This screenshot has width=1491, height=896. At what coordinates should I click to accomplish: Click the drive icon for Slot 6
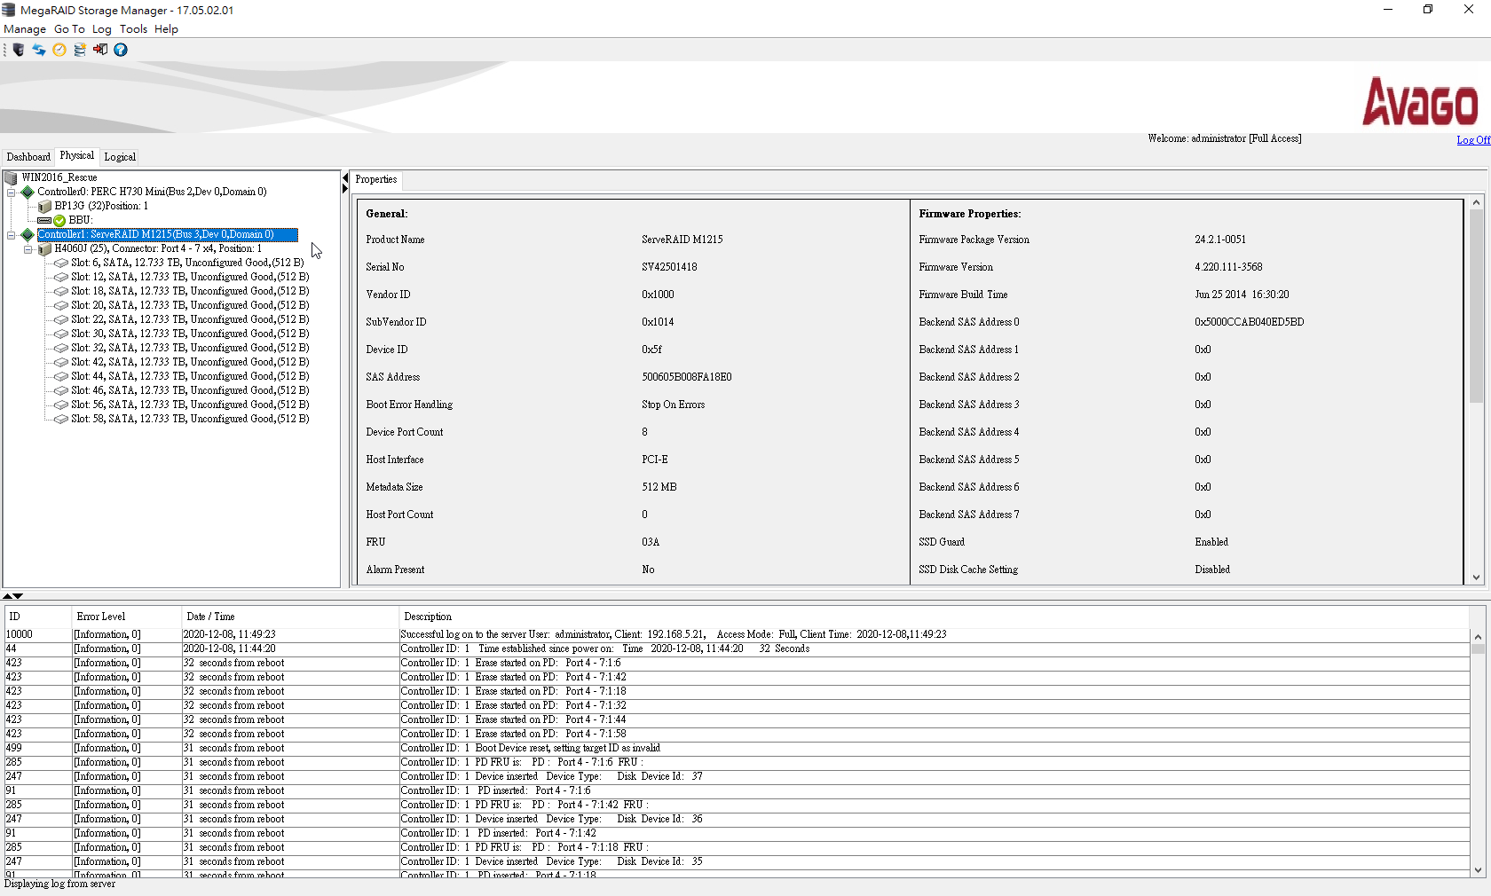pyautogui.click(x=61, y=263)
